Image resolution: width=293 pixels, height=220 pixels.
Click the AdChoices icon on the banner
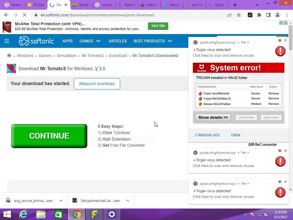point(281,23)
